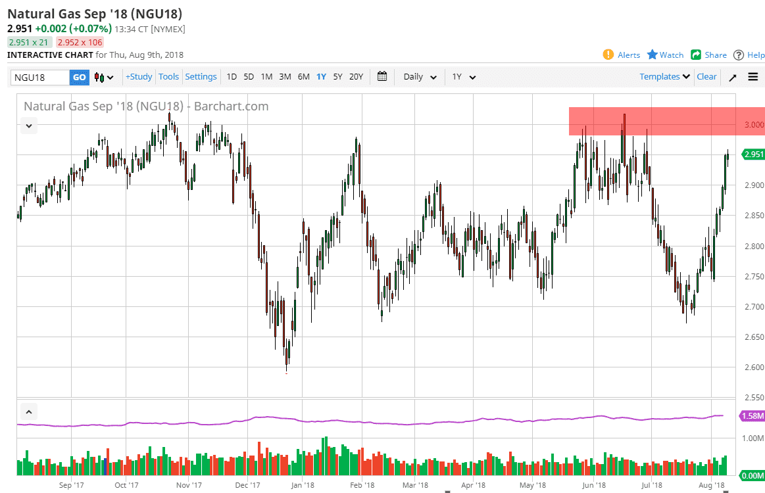Image resolution: width=765 pixels, height=493 pixels.
Task: Click the red resistance zone near 3.000
Action: [666, 121]
